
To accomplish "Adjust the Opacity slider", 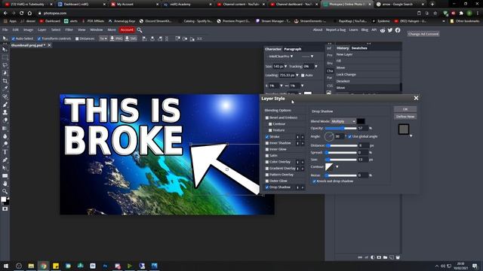I will pos(340,128).
